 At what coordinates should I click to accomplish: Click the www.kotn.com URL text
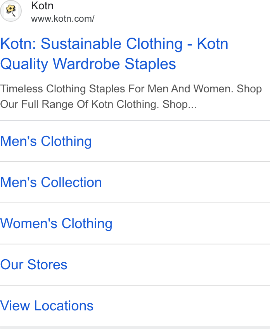click(x=63, y=19)
